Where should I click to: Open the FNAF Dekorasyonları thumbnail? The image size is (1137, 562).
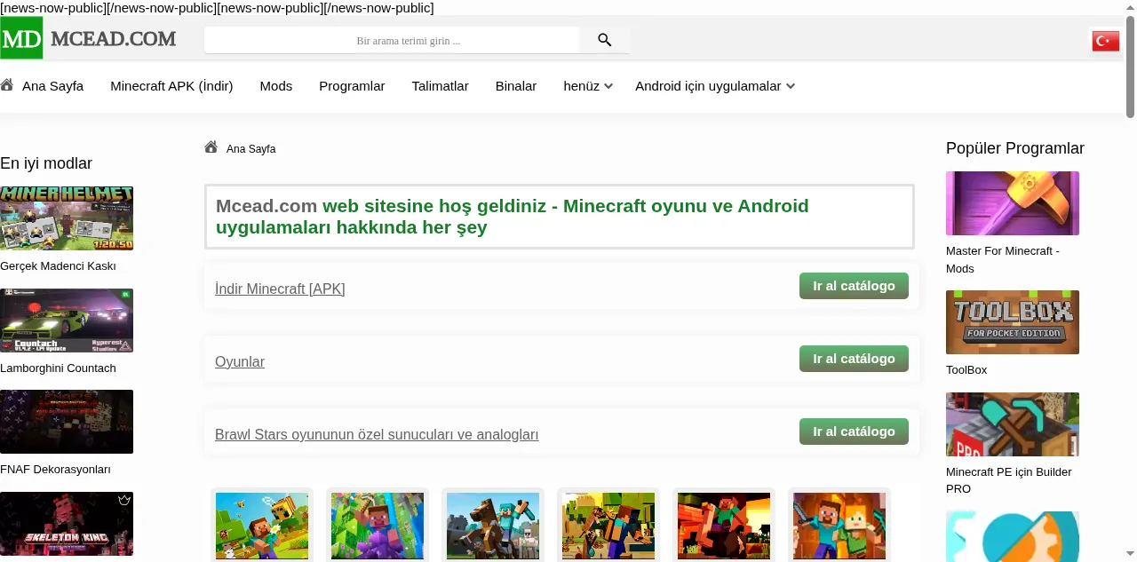tap(67, 422)
